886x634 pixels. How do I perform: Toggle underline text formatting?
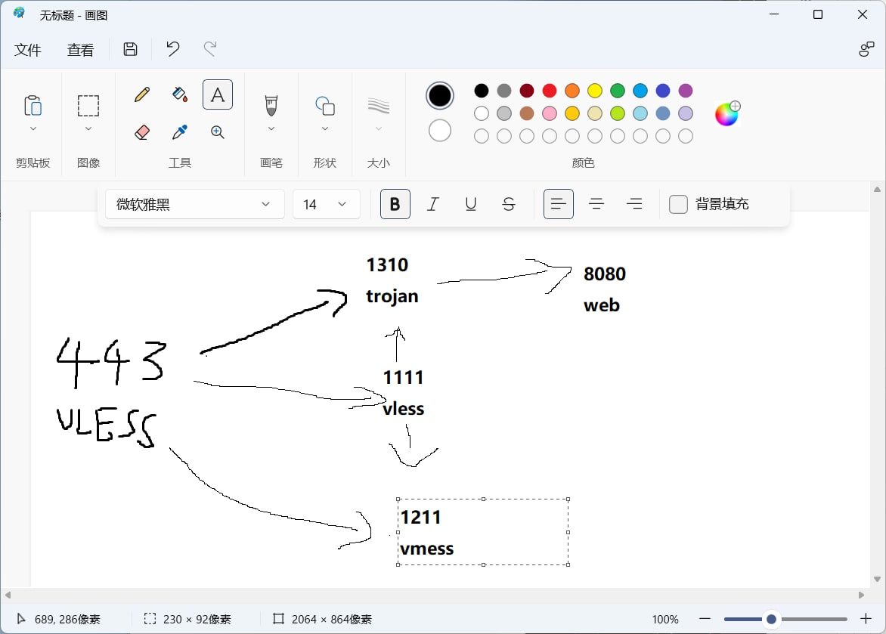tap(471, 204)
